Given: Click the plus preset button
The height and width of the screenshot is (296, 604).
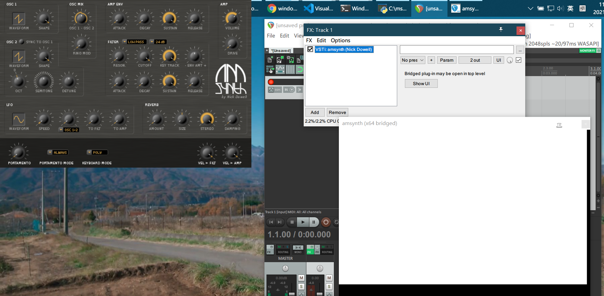Looking at the screenshot, I should pyautogui.click(x=431, y=60).
